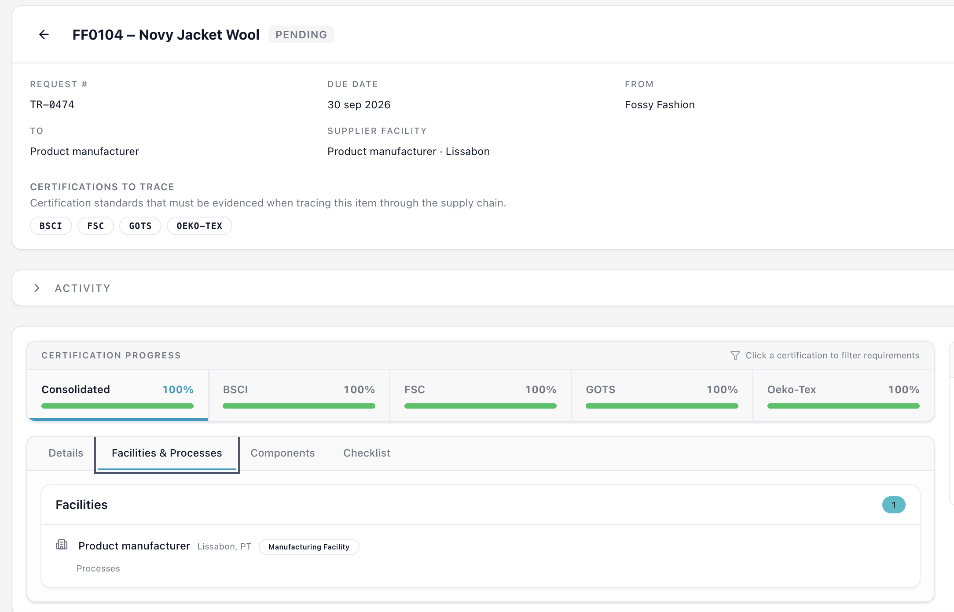Viewport: 954px width, 612px height.
Task: Expand the Activity section chevron
Action: click(37, 288)
